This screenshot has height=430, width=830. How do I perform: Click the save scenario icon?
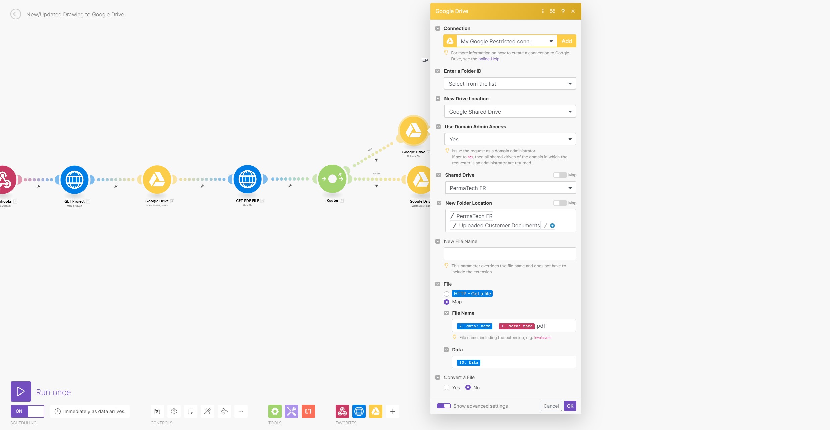click(157, 411)
